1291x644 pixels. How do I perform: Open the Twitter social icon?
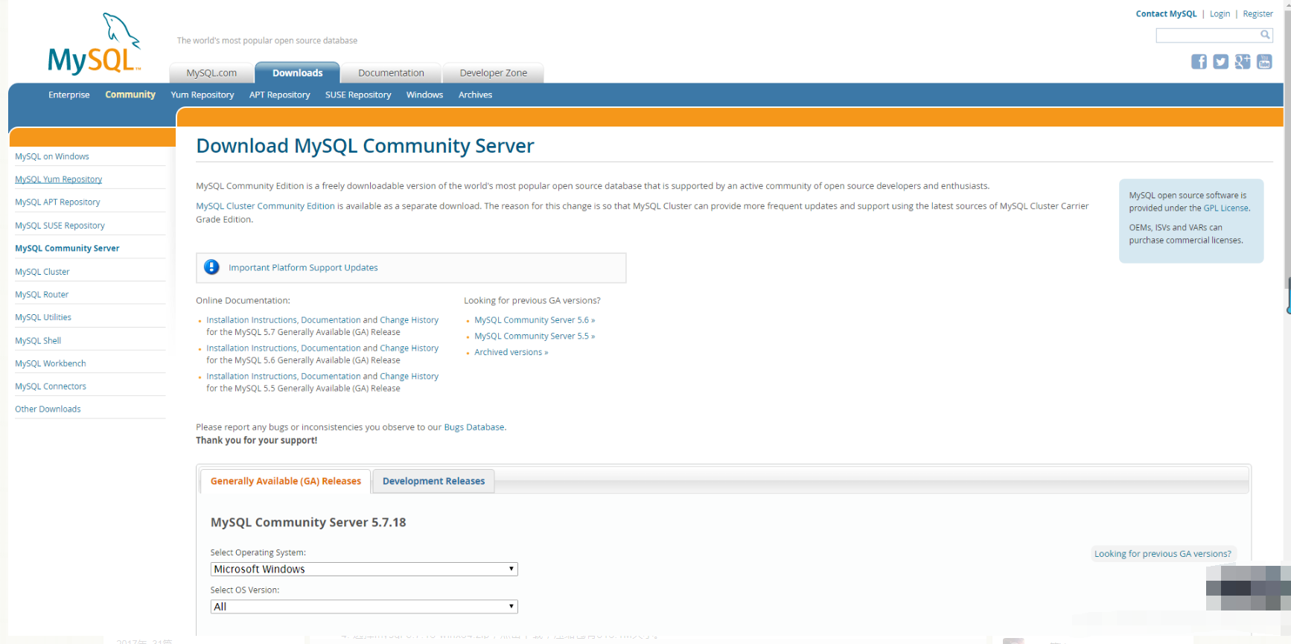(1220, 62)
